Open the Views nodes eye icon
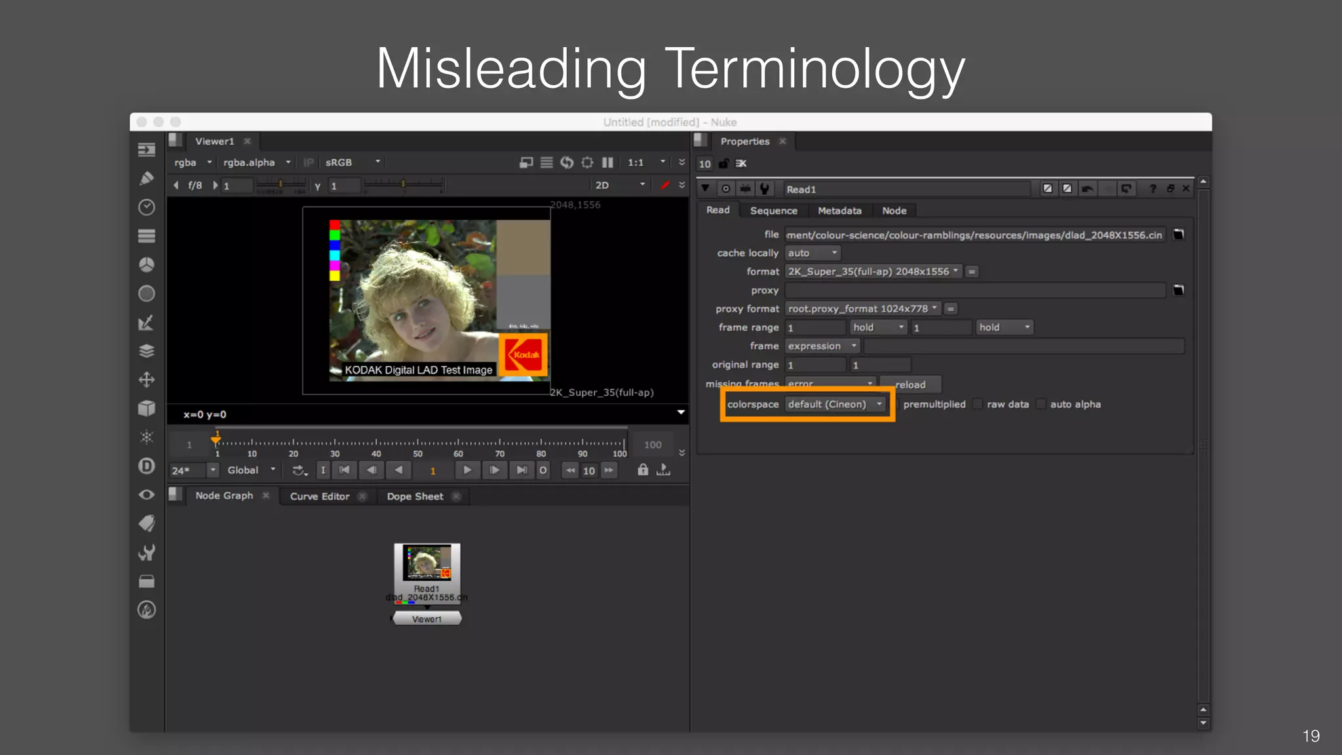Screen dimensions: 1342x755 click(147, 495)
